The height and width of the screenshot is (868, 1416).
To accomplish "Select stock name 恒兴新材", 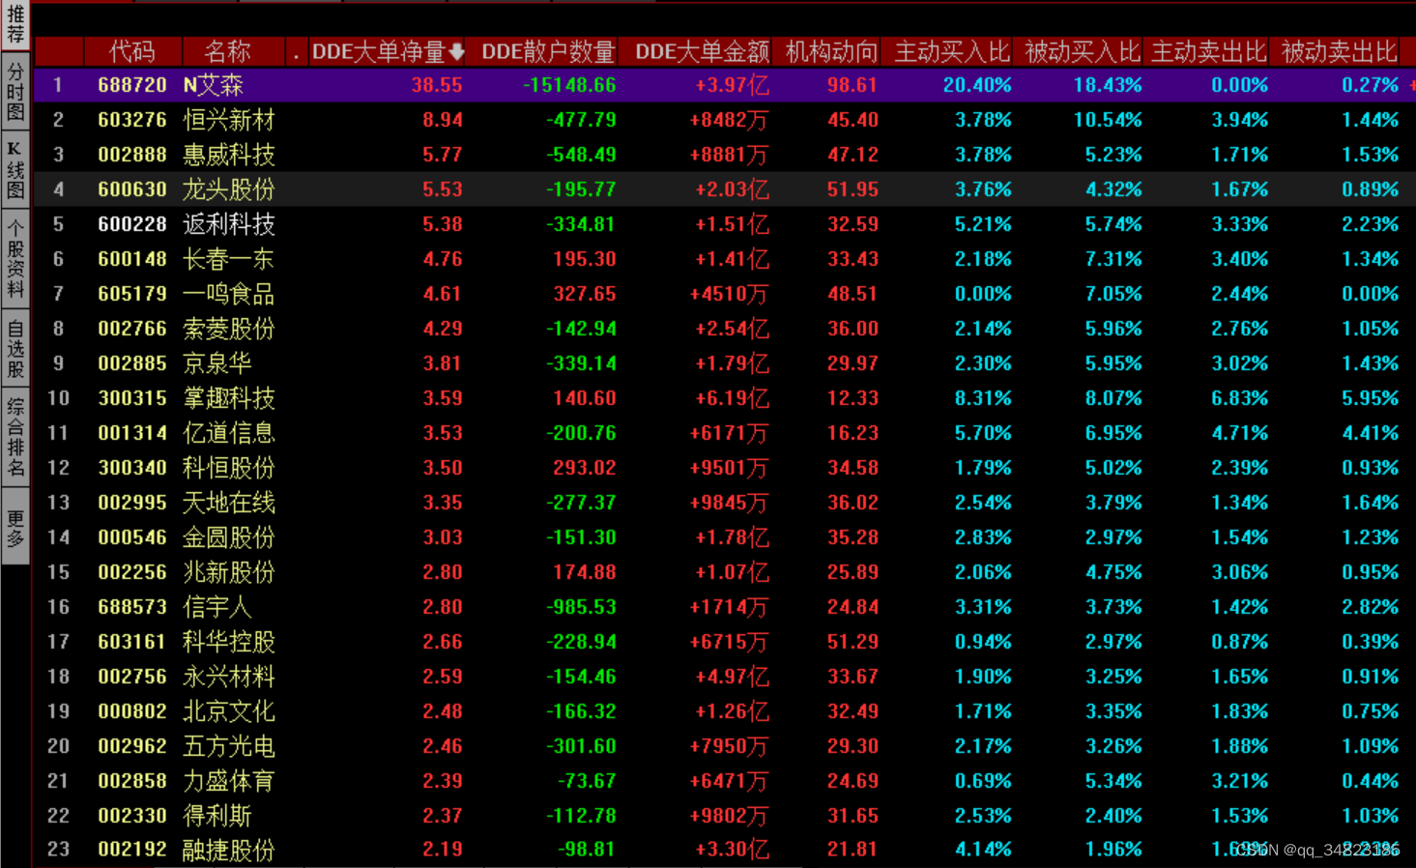I will coord(229,120).
